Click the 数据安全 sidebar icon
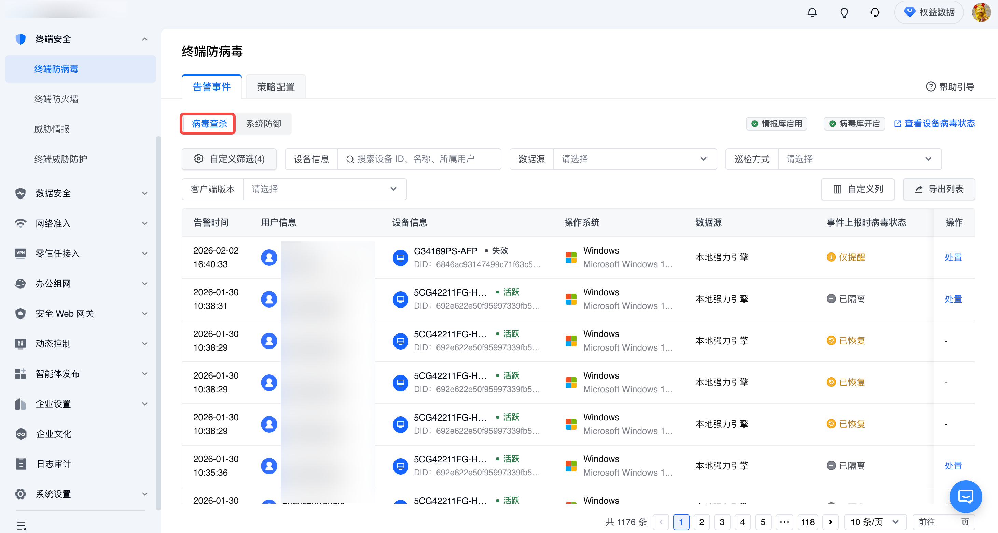Screen dimensions: 998x533 point(20,193)
